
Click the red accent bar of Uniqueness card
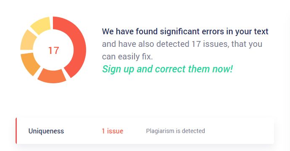[x=16, y=131]
